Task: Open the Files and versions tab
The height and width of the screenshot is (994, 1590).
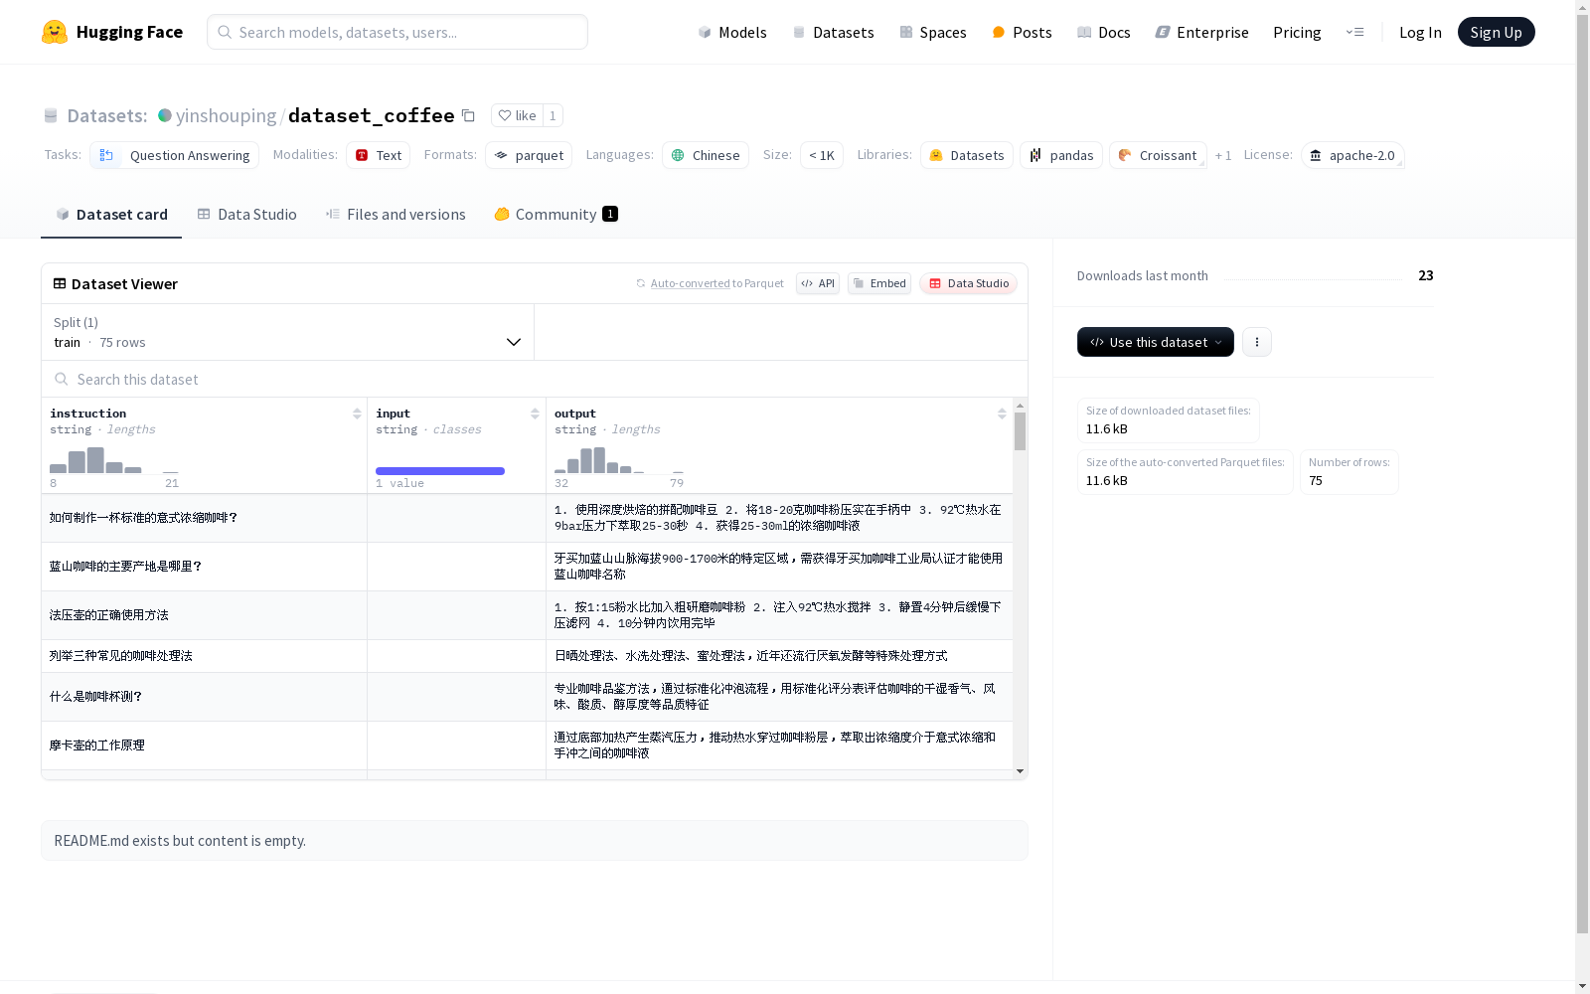Action: (396, 214)
